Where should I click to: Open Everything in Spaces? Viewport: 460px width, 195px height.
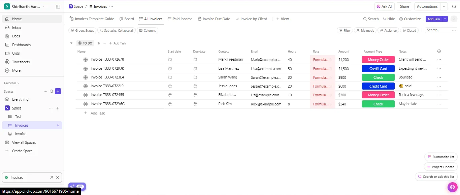(32, 99)
